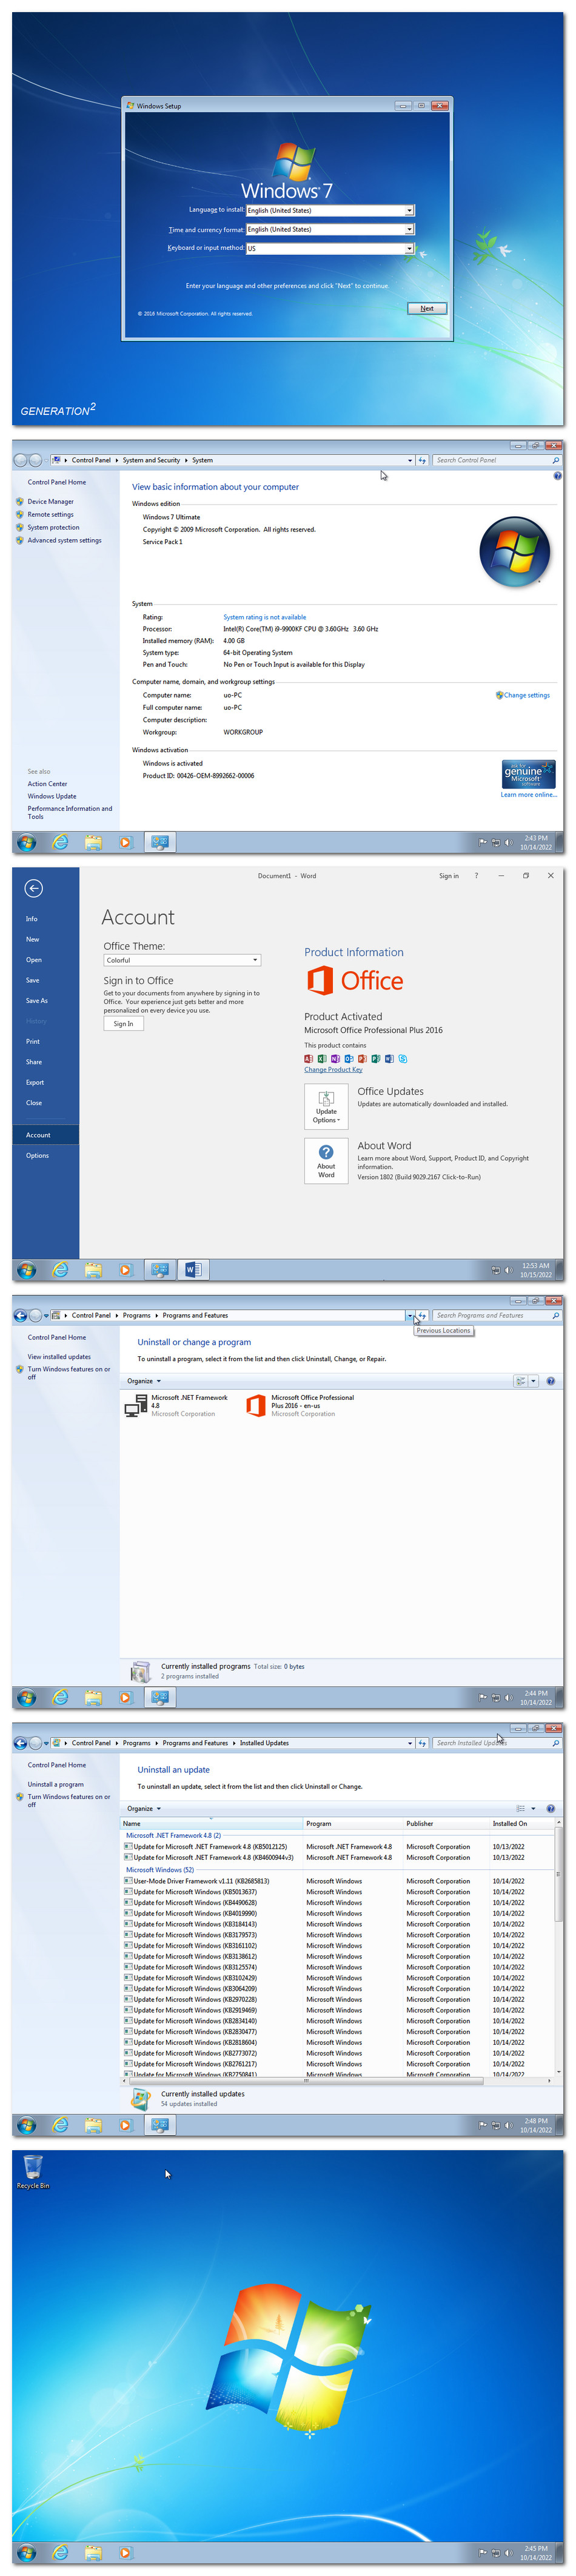The height and width of the screenshot is (2576, 576).
Task: Click the Previous Locations arrow in the Programs and Features address bar
Action: click(410, 1315)
